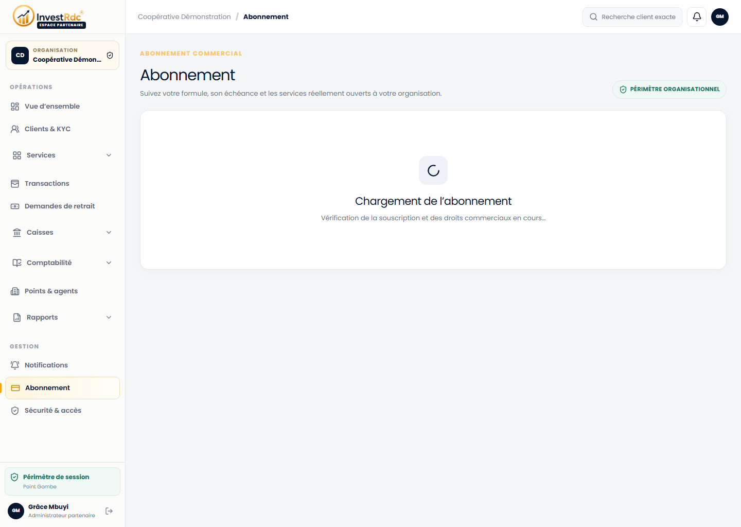Select Sécurité & accès menu item

coord(62,411)
